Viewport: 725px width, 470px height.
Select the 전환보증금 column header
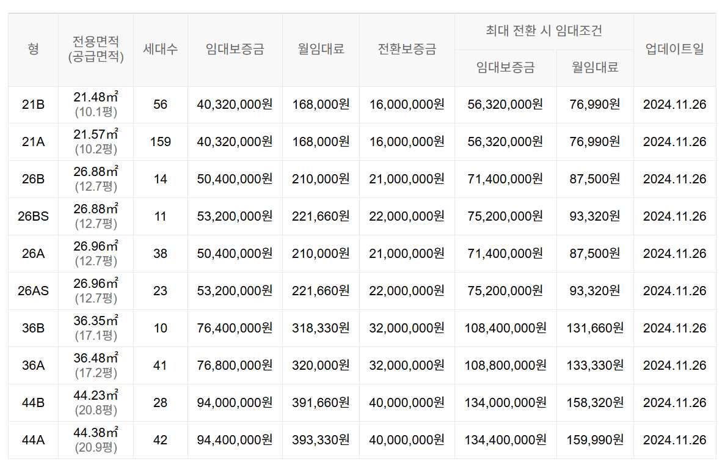(x=407, y=49)
